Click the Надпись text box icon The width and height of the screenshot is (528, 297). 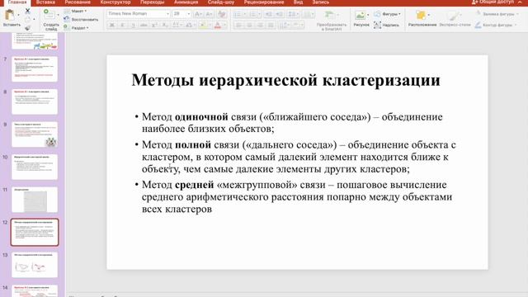(378, 25)
